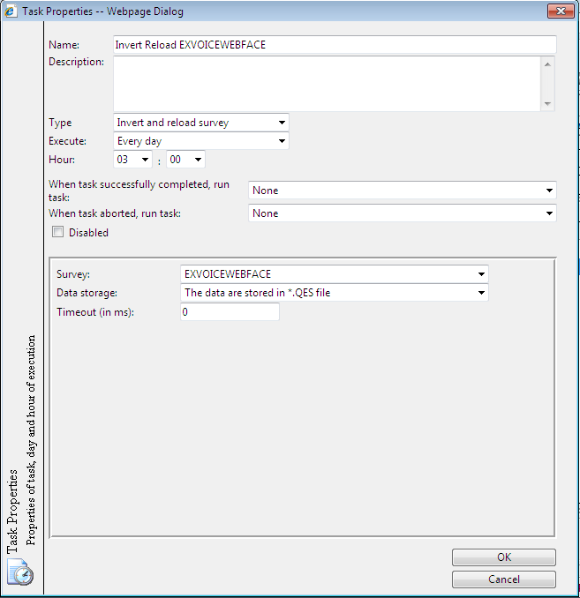Screen dimensions: 580x598
Task: Toggle the Disabled checkbox
Action: [x=58, y=233]
